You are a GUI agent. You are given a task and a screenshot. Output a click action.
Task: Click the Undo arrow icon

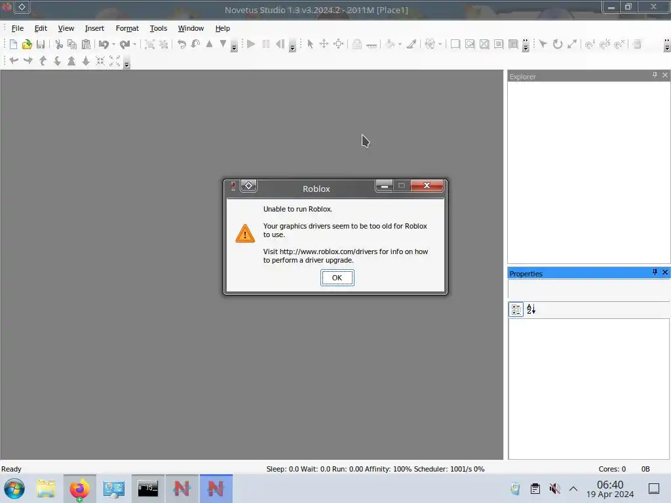click(104, 44)
